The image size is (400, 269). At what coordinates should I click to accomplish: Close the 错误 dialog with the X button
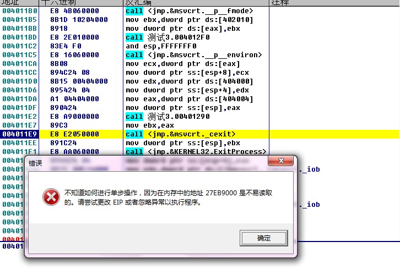coord(281,161)
